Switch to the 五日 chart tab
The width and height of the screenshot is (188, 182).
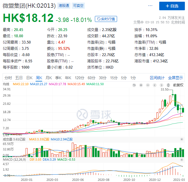tap(19, 78)
